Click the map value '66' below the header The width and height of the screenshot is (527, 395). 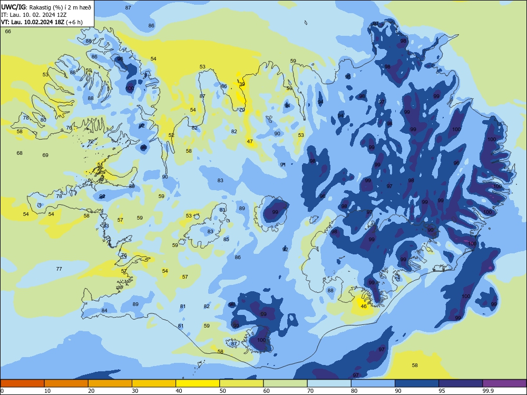8,31
